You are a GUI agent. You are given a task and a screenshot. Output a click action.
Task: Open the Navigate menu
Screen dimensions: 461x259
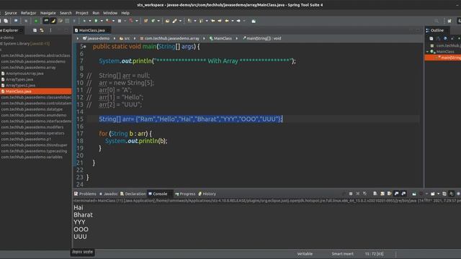[48, 13]
